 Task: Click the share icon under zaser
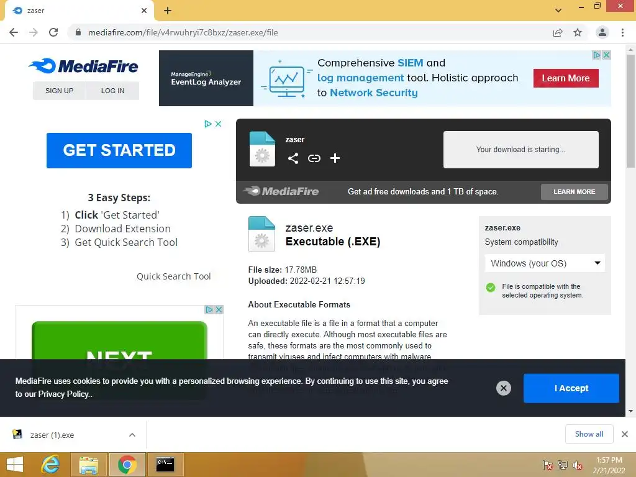293,158
